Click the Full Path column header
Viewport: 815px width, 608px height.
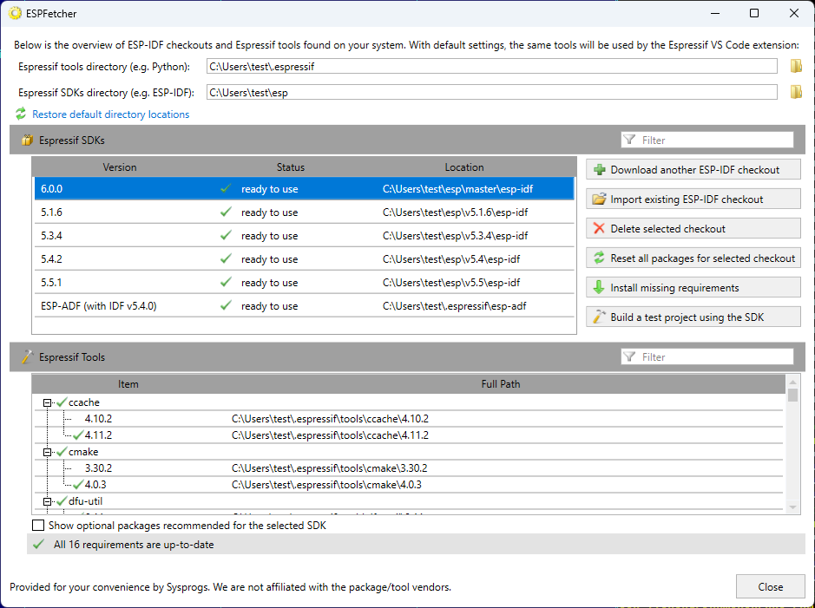tap(501, 383)
